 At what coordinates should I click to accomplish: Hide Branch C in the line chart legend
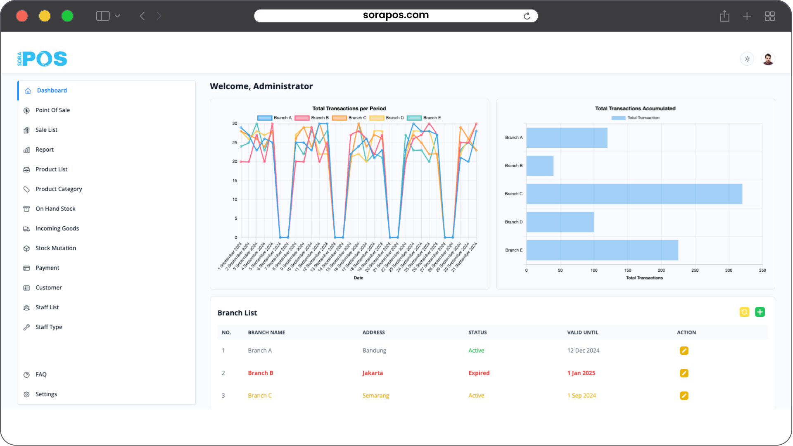350,118
